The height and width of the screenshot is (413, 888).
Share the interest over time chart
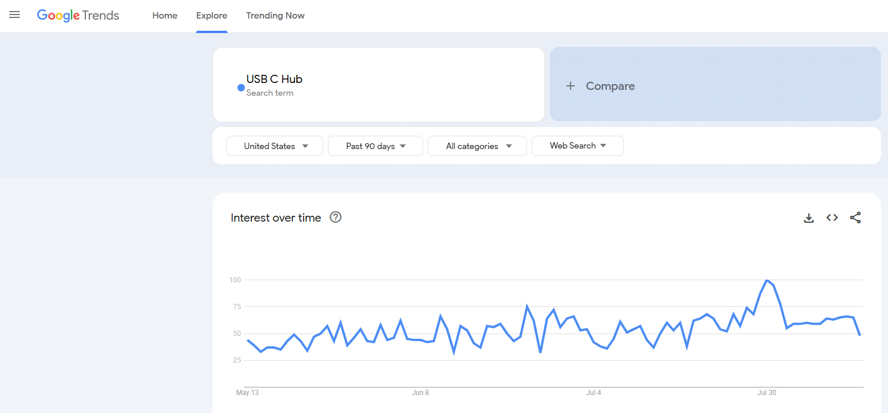click(855, 218)
